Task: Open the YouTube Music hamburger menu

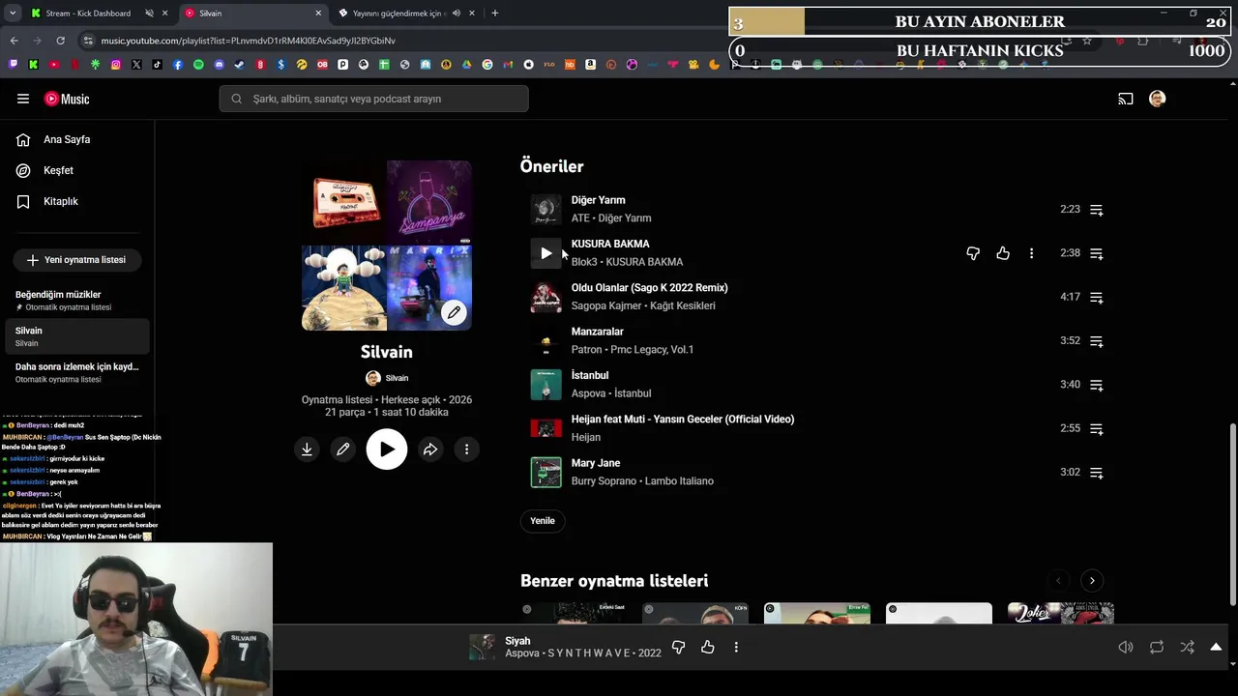Action: 23,99
